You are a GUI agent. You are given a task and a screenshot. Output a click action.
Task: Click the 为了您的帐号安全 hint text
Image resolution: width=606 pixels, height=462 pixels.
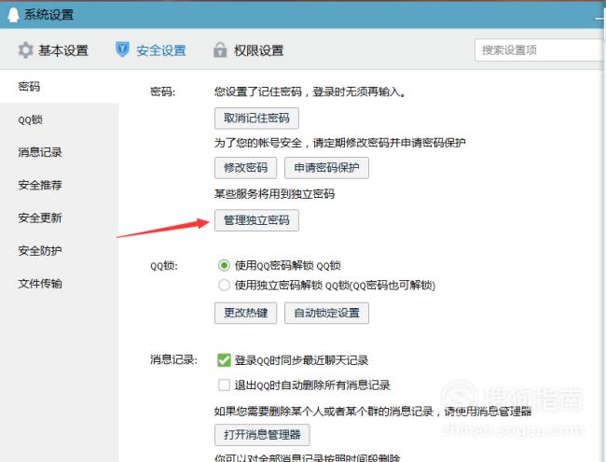point(339,143)
